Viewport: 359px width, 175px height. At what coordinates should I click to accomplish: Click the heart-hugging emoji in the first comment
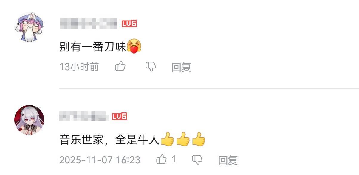point(134,46)
